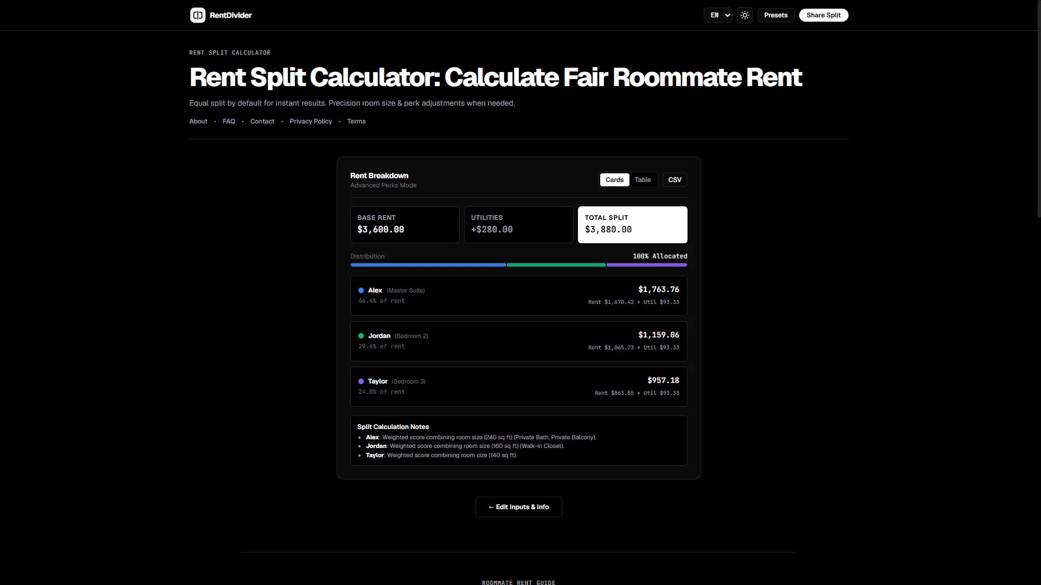Open the Privacy Policy link
Screen dimensions: 1041x585
click(311, 121)
